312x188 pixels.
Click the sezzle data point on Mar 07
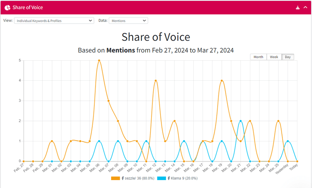click(109, 101)
